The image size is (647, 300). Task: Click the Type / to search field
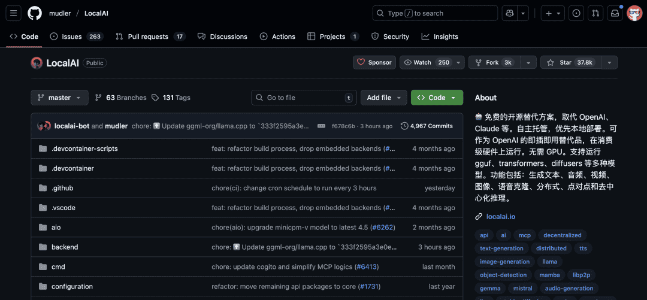coord(435,13)
